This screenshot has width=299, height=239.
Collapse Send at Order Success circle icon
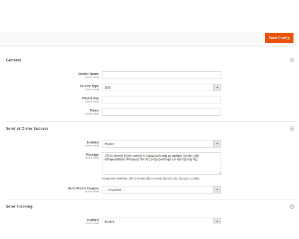(x=292, y=128)
